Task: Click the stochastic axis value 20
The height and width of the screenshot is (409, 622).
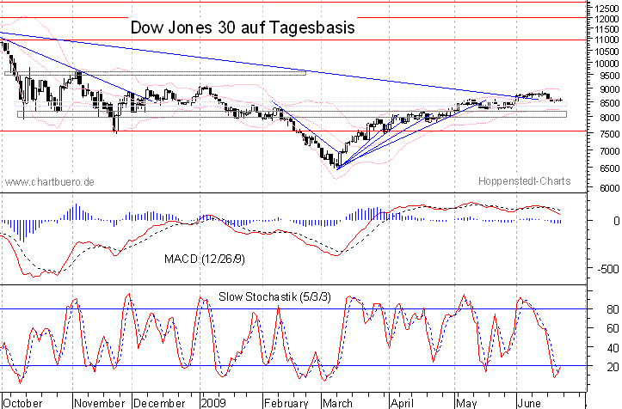Action: coord(613,367)
